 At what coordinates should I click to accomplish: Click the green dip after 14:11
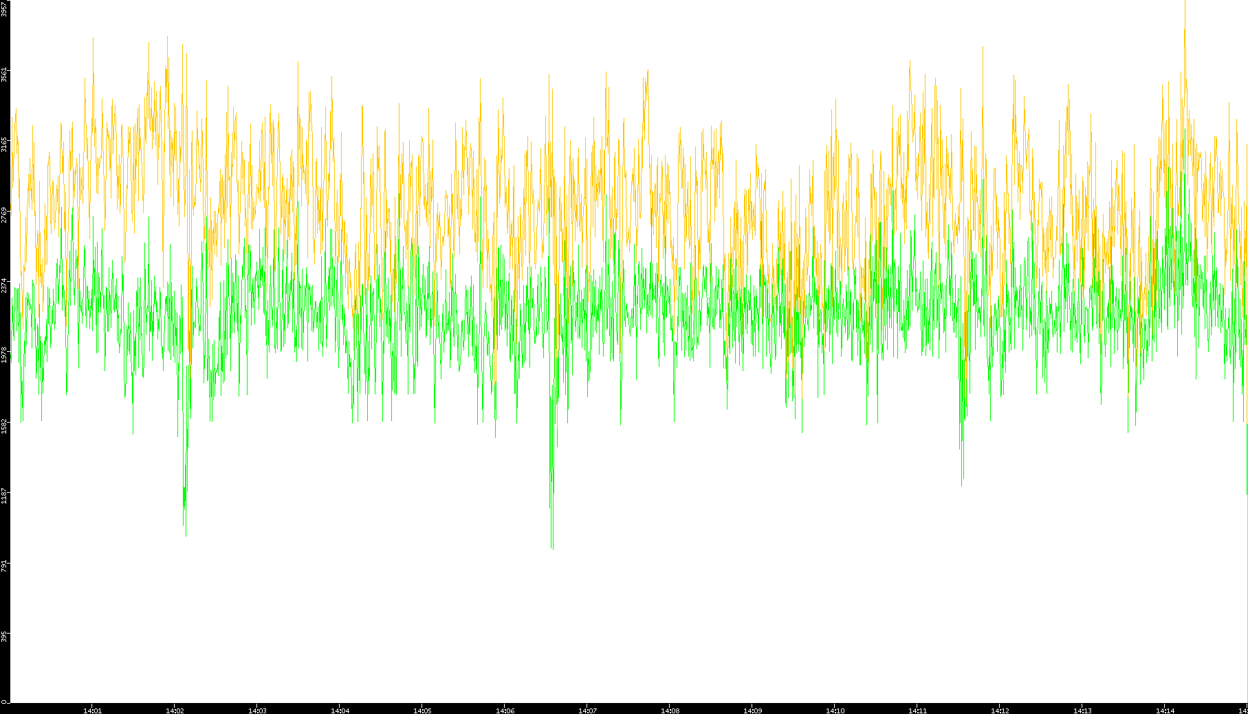click(961, 483)
